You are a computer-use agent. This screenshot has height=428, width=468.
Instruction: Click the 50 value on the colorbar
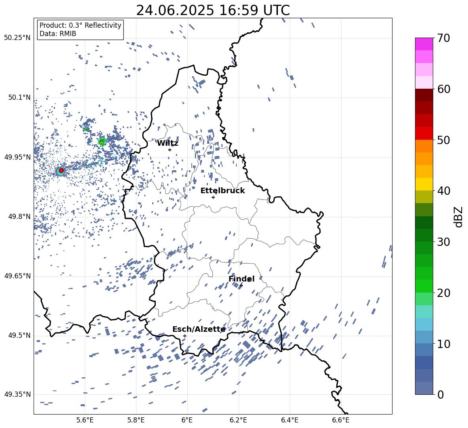tap(443, 140)
